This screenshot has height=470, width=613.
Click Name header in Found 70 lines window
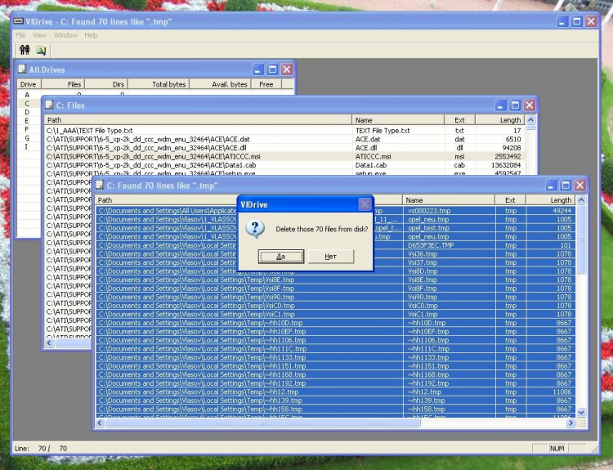tap(449, 199)
